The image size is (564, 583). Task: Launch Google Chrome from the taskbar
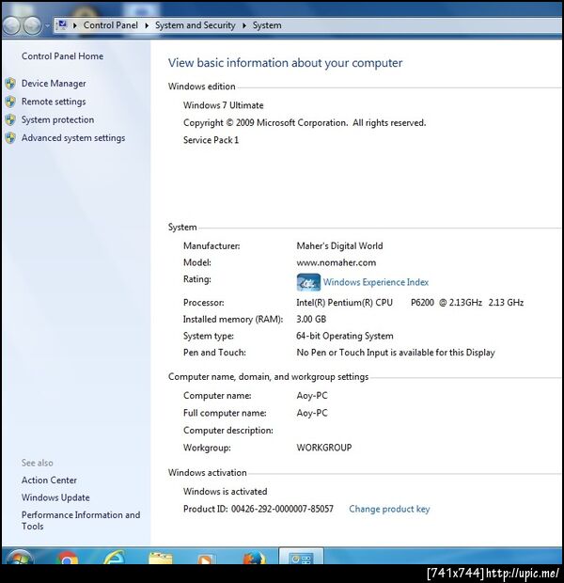point(68,557)
